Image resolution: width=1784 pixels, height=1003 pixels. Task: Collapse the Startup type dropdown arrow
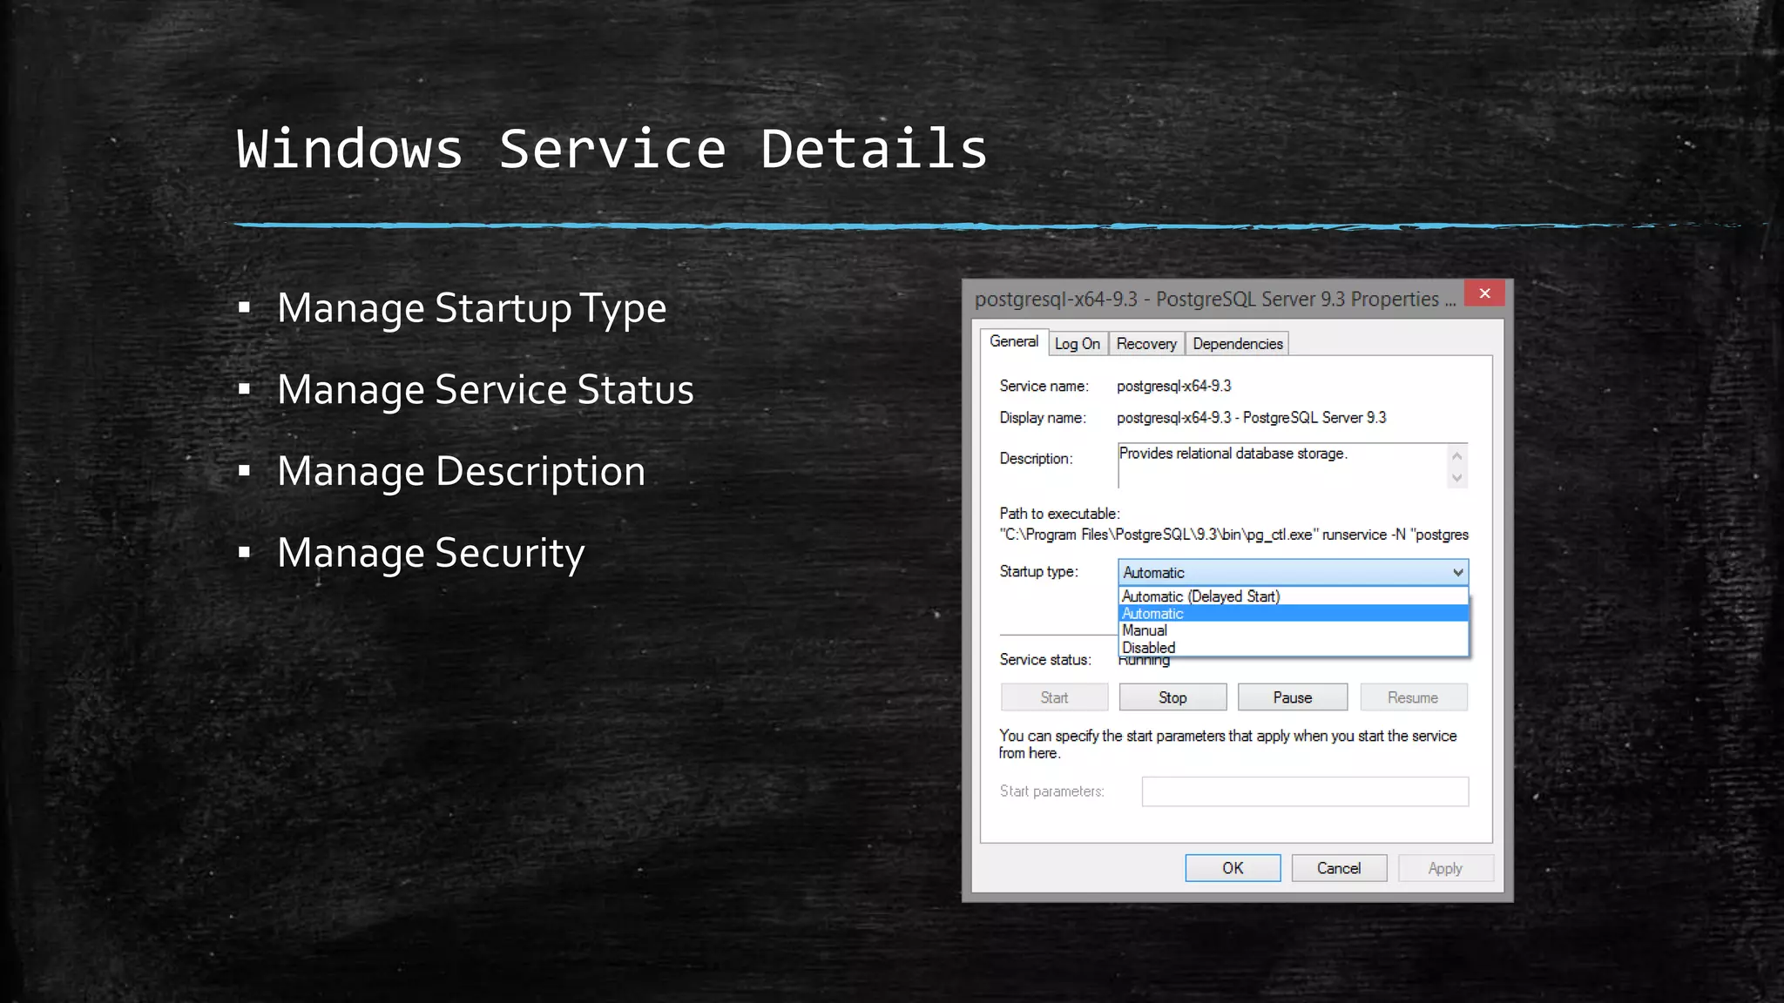click(x=1457, y=572)
